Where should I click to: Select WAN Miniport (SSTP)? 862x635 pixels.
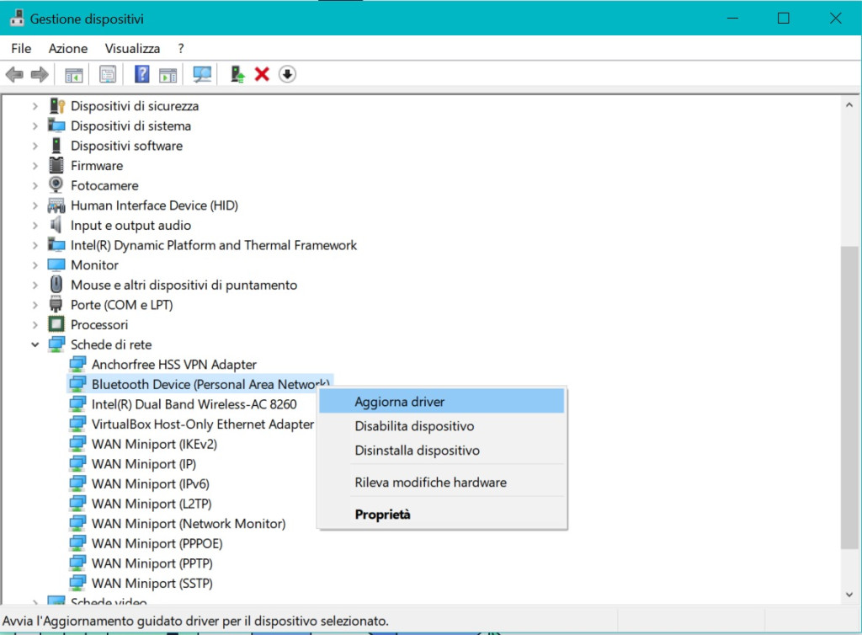click(152, 583)
